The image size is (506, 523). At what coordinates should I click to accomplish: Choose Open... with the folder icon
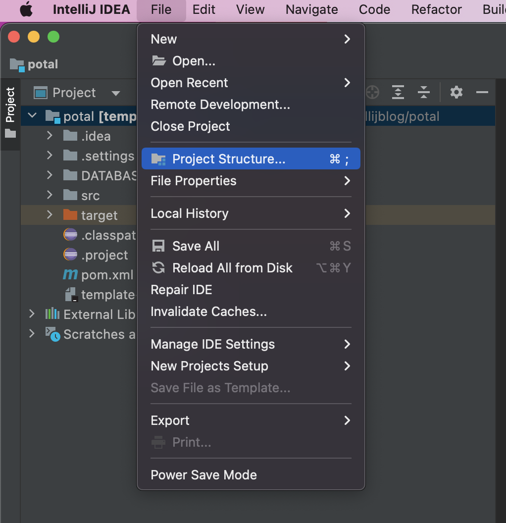(251, 61)
